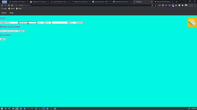Click the Enter a valid email address field
The image size is (197, 110).
pos(9,31)
